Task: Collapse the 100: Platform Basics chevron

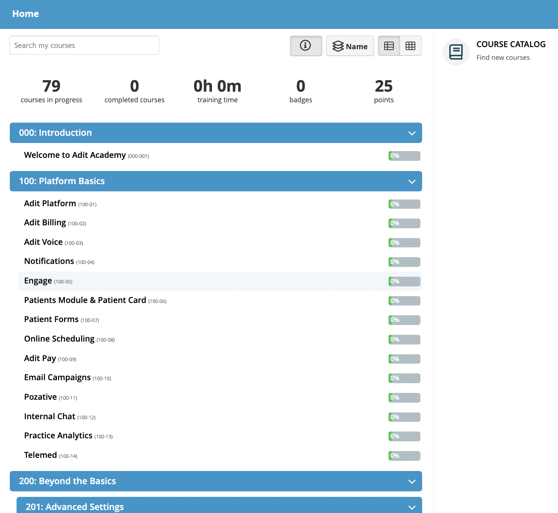Action: [411, 182]
